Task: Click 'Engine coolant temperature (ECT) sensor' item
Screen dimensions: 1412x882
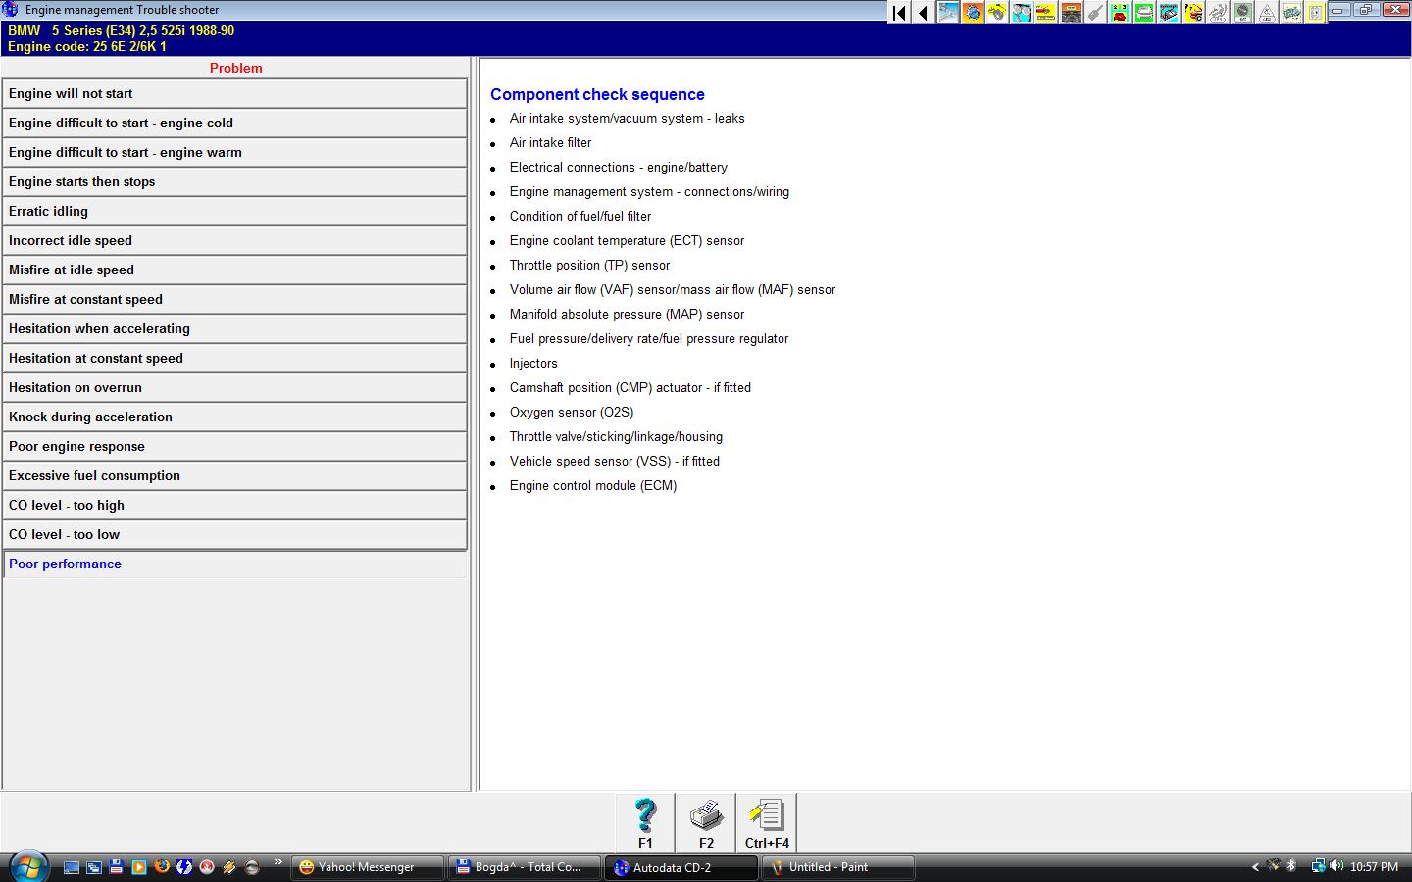Action: click(627, 240)
